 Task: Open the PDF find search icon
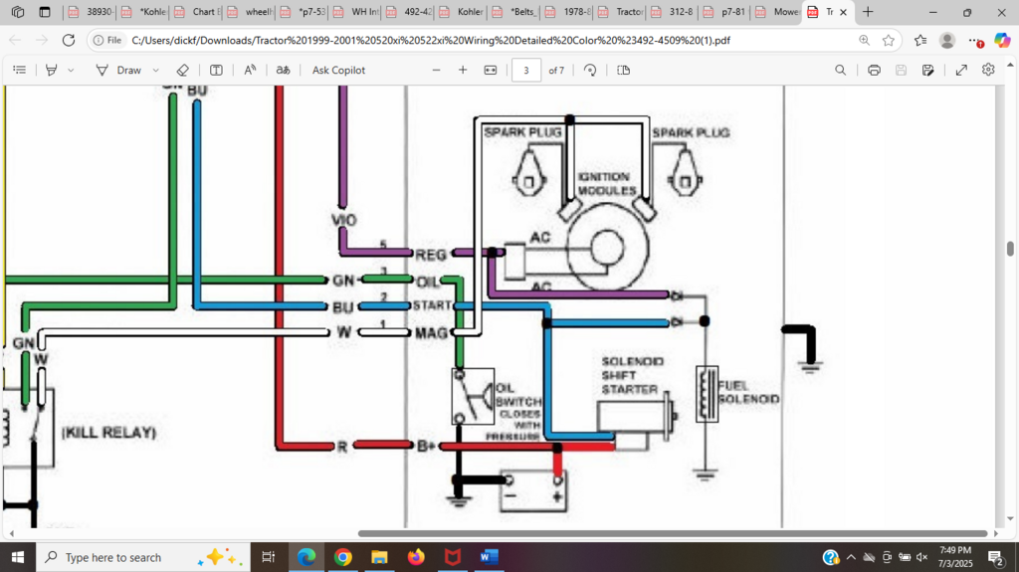click(x=841, y=71)
